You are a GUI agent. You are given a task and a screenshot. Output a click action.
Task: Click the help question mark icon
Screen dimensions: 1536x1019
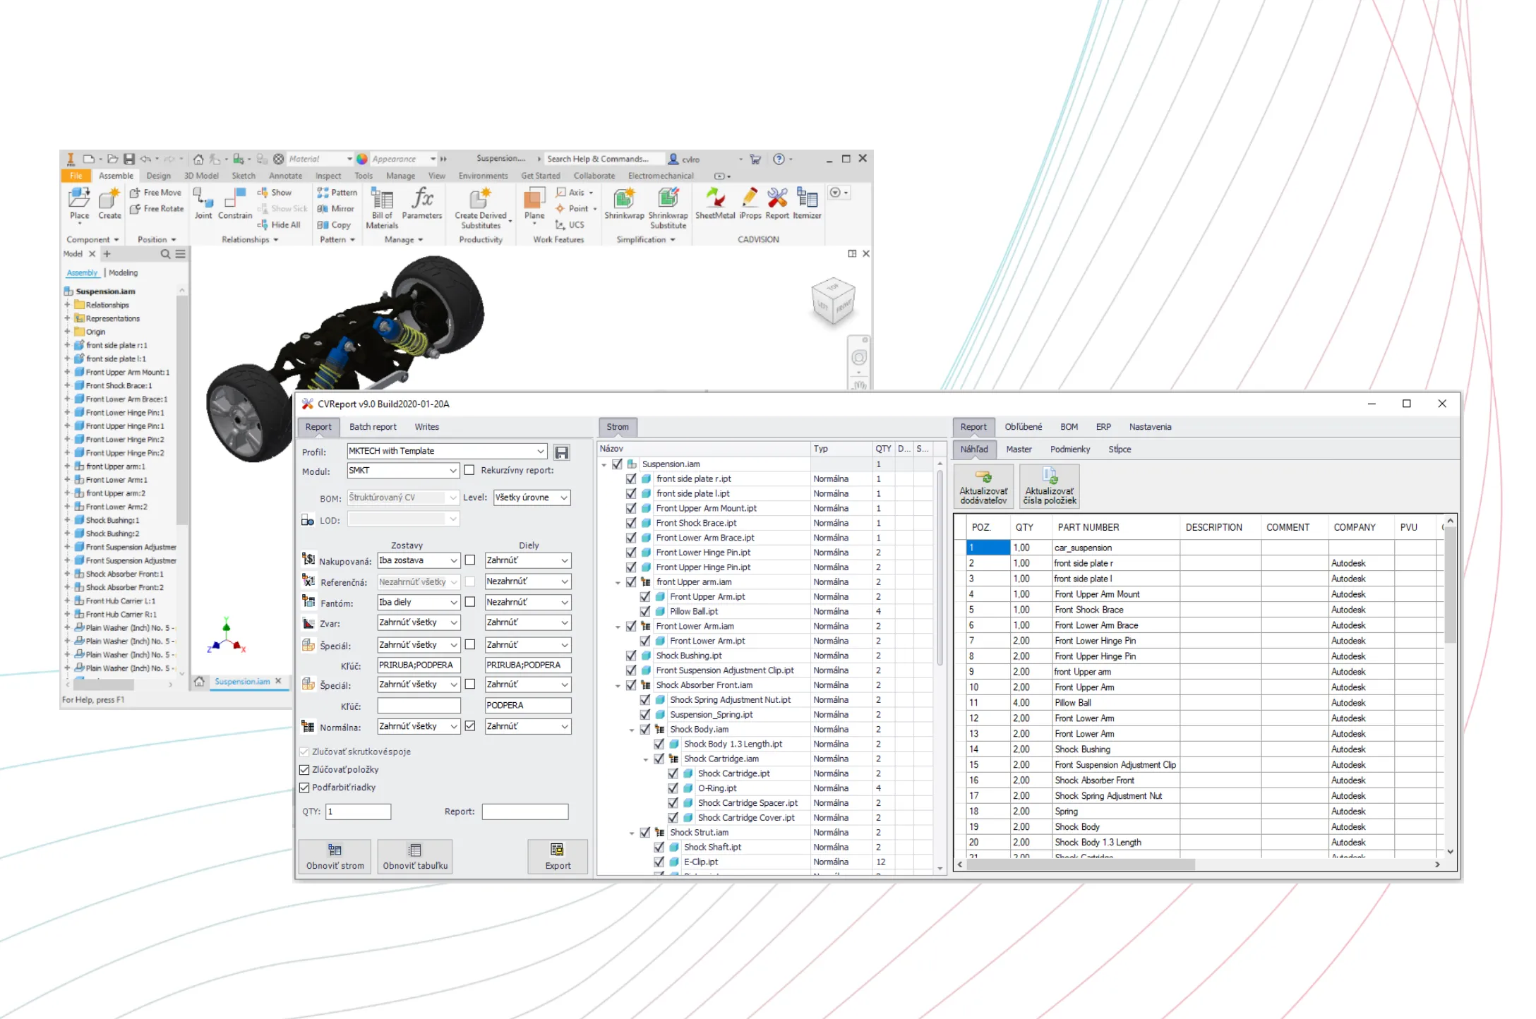(779, 159)
